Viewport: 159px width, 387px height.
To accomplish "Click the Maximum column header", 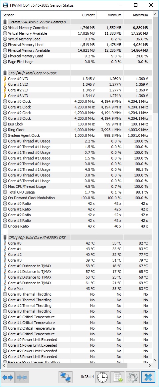I will coord(137,15).
